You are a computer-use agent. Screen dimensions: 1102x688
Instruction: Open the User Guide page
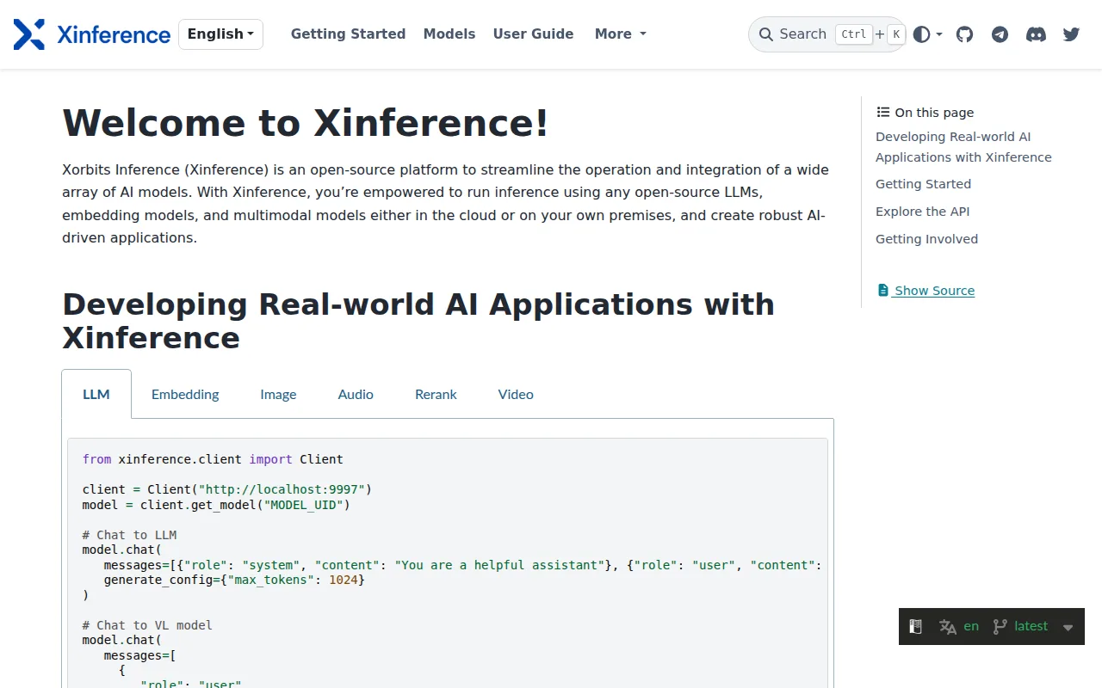click(533, 34)
